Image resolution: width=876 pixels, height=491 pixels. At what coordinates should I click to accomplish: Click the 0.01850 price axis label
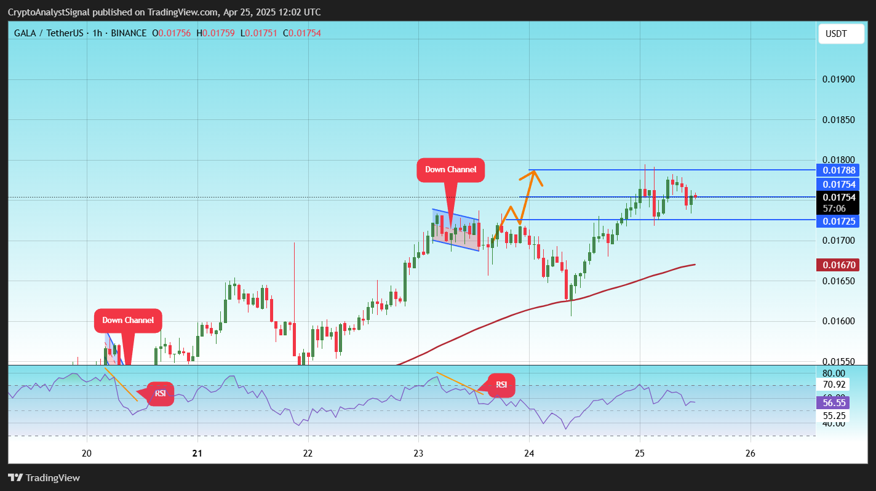(838, 119)
